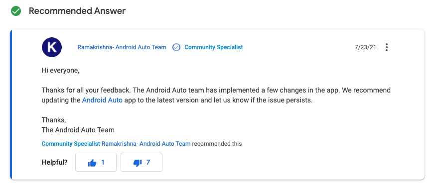Click the thumbs-up icon to mark helpful
Image resolution: width=434 pixels, height=191 pixels.
(x=92, y=163)
